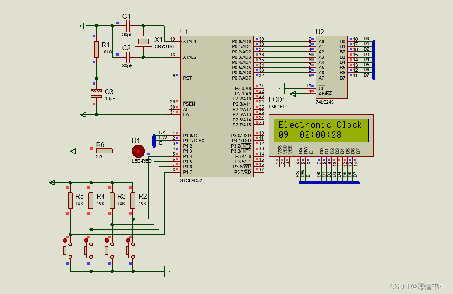
Task: Click the 'U2' reference label
Action: pyautogui.click(x=320, y=32)
